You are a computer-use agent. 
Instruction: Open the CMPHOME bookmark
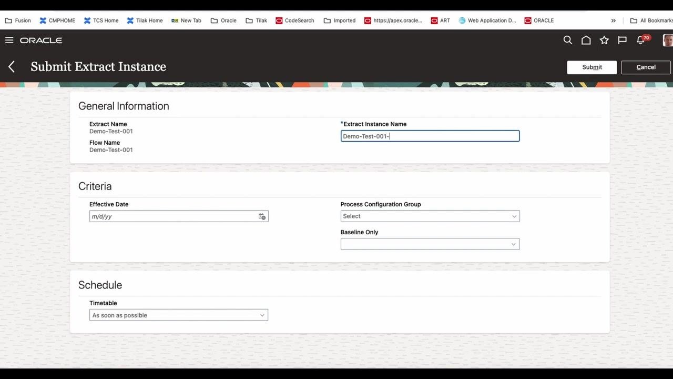pos(57,21)
